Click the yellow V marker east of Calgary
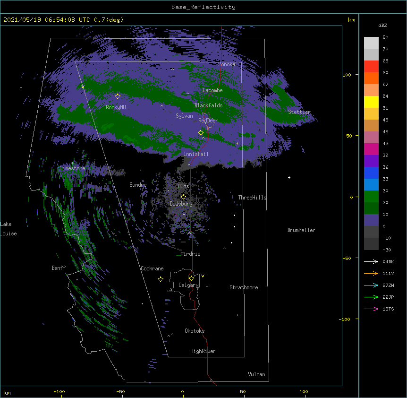This screenshot has width=407, height=398. [203, 276]
